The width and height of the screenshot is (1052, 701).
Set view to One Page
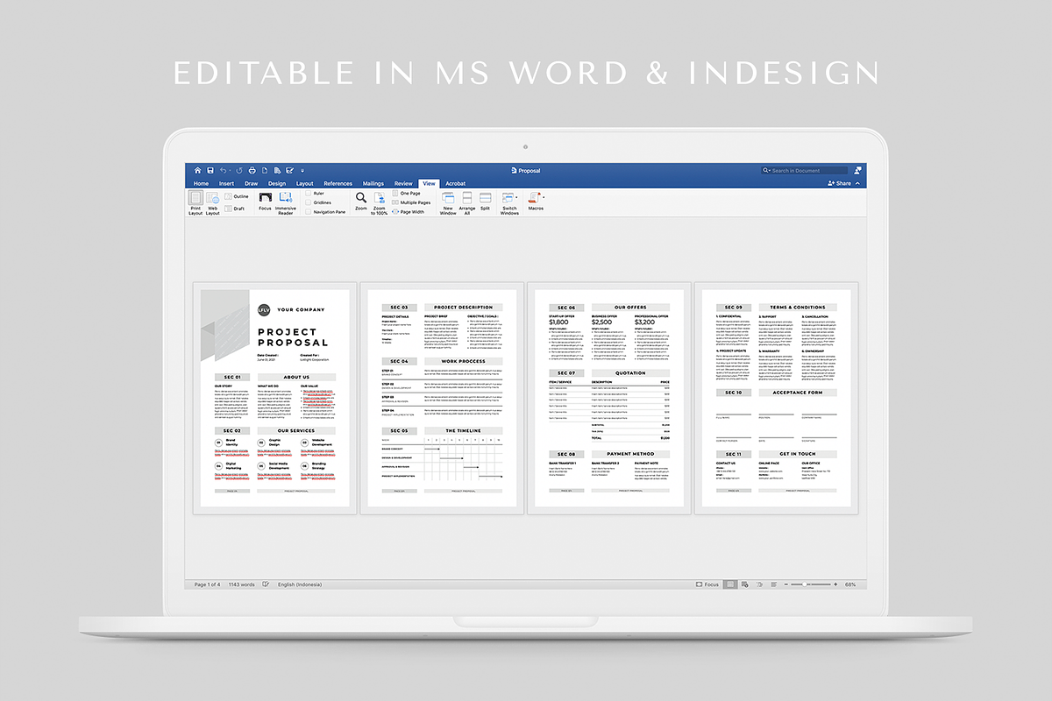click(407, 193)
